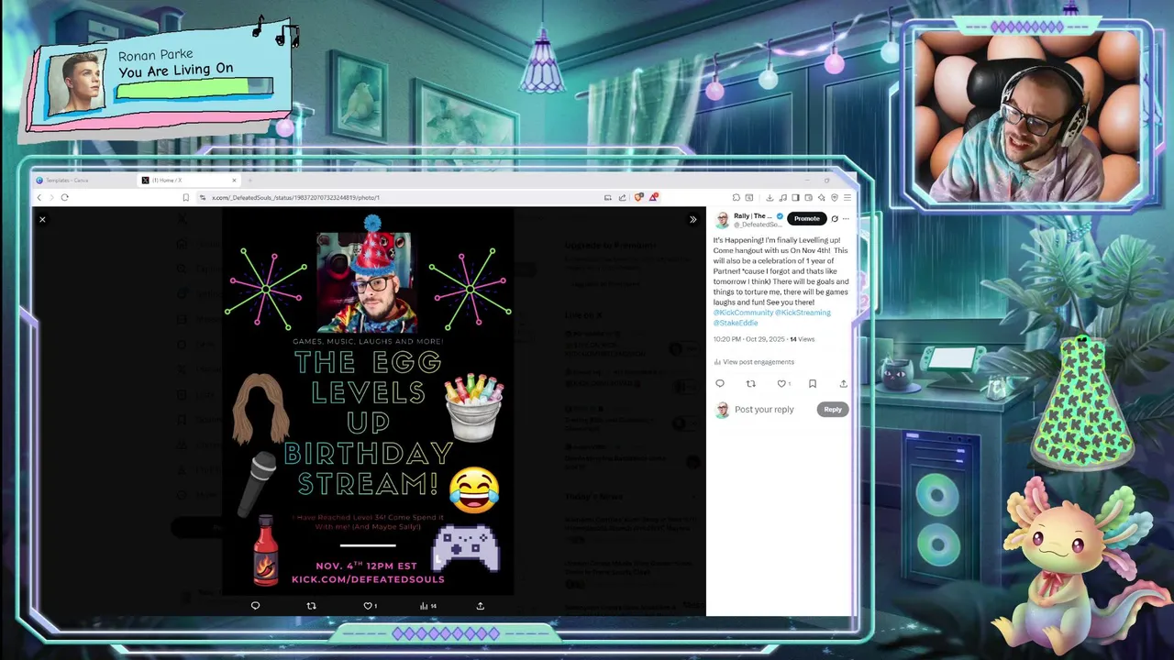The width and height of the screenshot is (1174, 660).
Task: Click the gray Reply button
Action: tap(832, 410)
